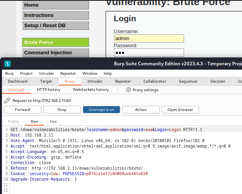Viewport: 242px width, 194px height.
Task: Click the Username field containing admin
Action: tap(149, 39)
